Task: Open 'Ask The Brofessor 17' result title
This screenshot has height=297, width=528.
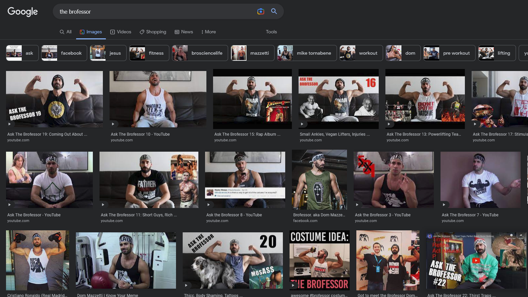Action: point(500,134)
